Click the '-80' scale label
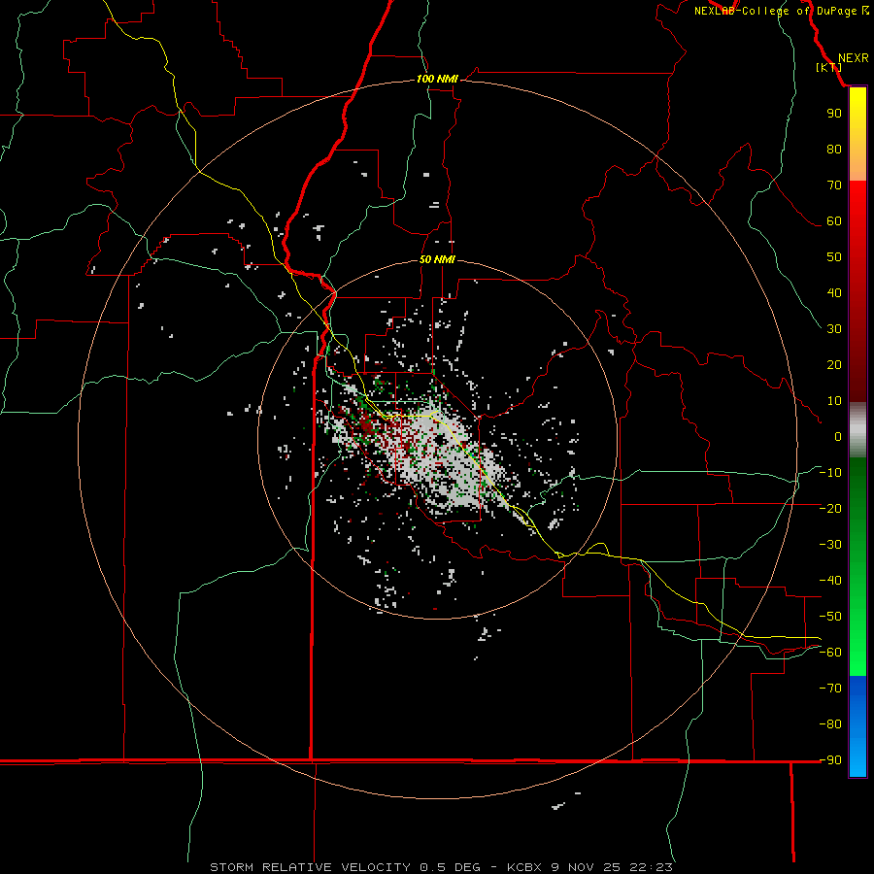The height and width of the screenshot is (874, 874). point(830,724)
